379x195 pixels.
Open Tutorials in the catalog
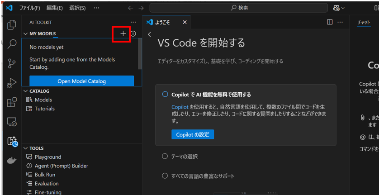(x=45, y=109)
